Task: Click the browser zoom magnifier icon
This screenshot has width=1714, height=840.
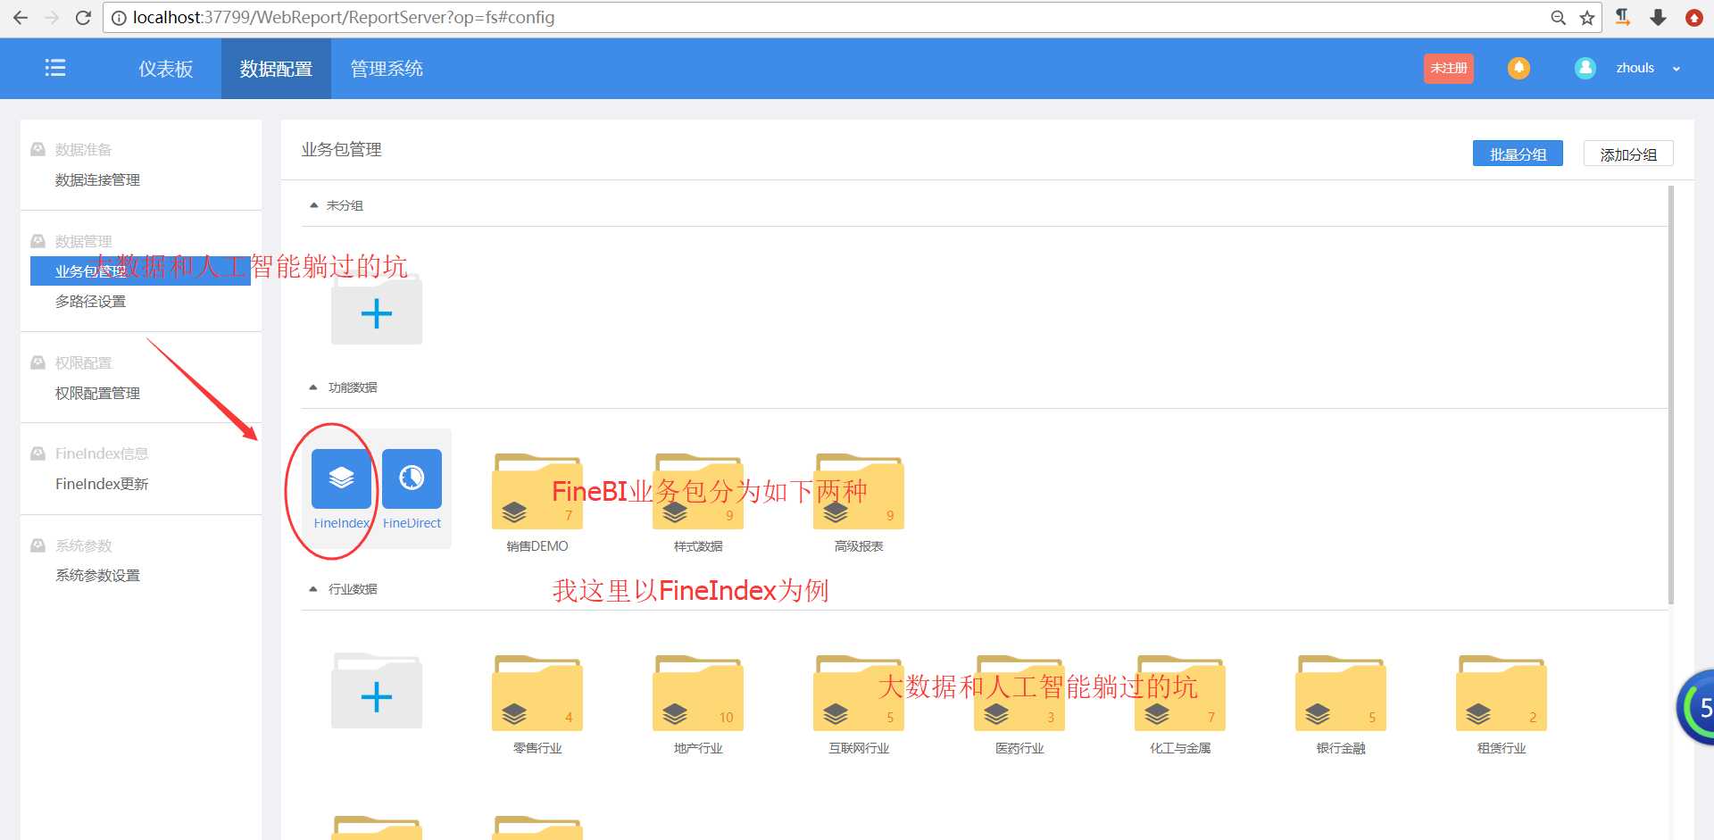Action: tap(1559, 18)
